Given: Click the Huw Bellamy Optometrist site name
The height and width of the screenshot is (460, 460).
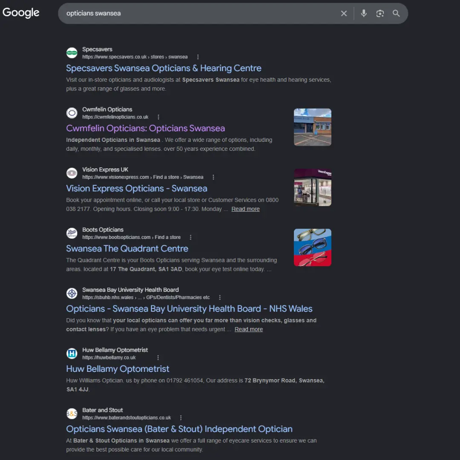Looking at the screenshot, I should coord(115,350).
